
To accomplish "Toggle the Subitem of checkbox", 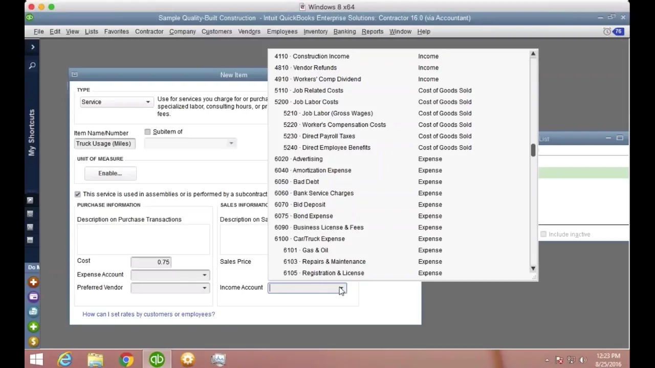I will pos(147,132).
